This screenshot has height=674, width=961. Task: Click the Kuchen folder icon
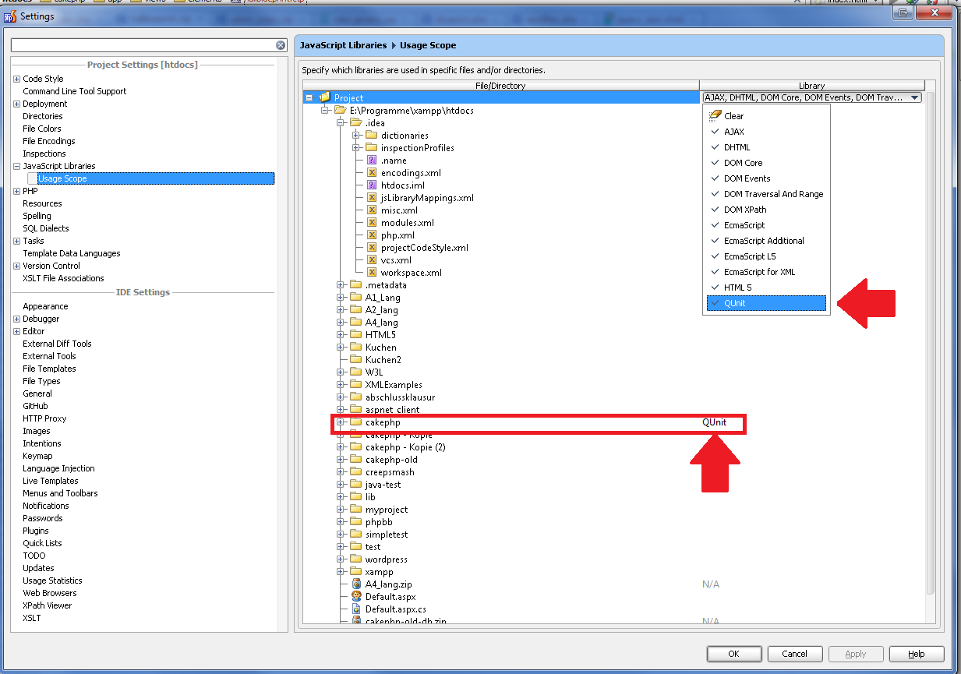click(x=356, y=347)
